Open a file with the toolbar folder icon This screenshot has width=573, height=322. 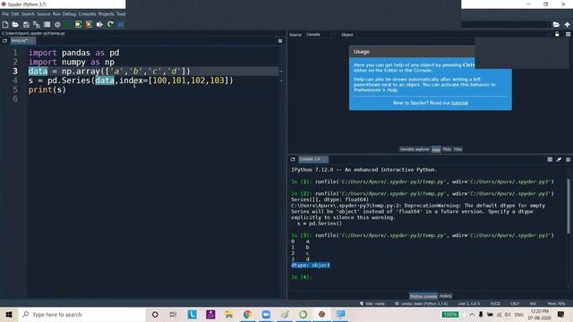coord(15,24)
